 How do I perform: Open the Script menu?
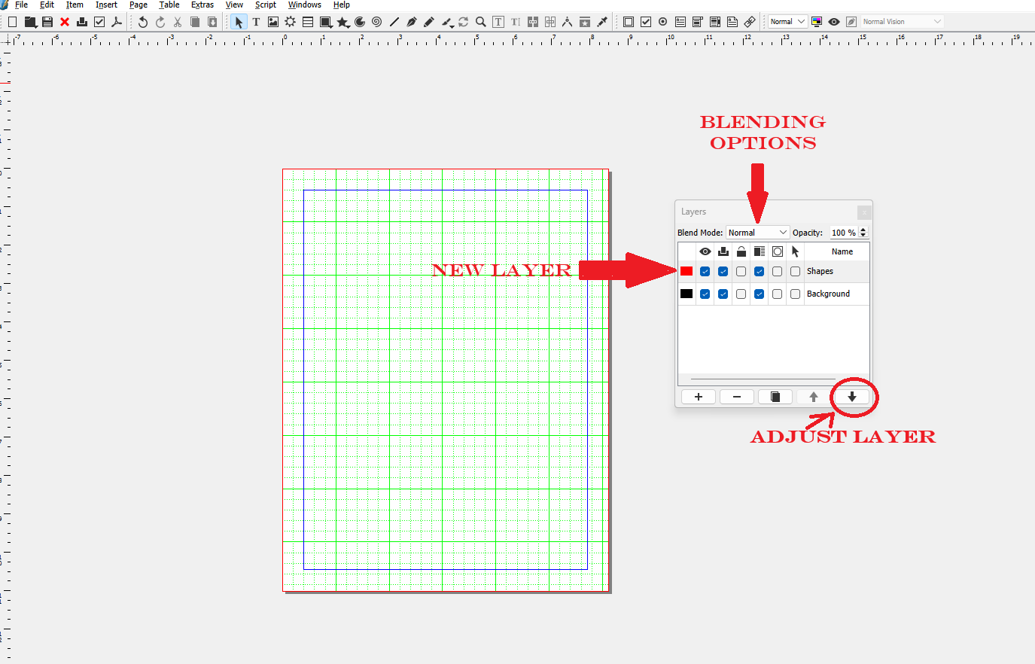[266, 5]
